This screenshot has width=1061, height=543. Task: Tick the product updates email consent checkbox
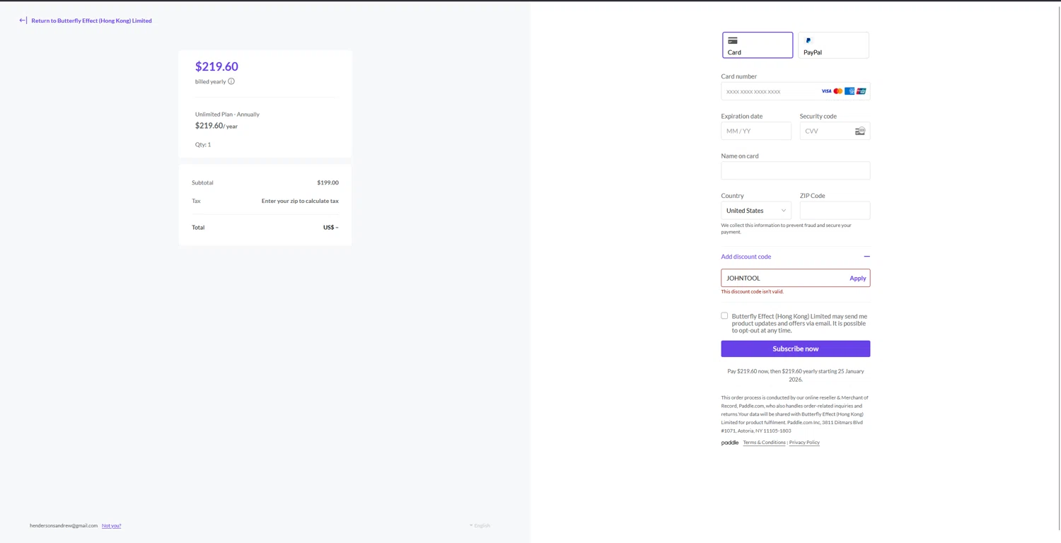724,316
